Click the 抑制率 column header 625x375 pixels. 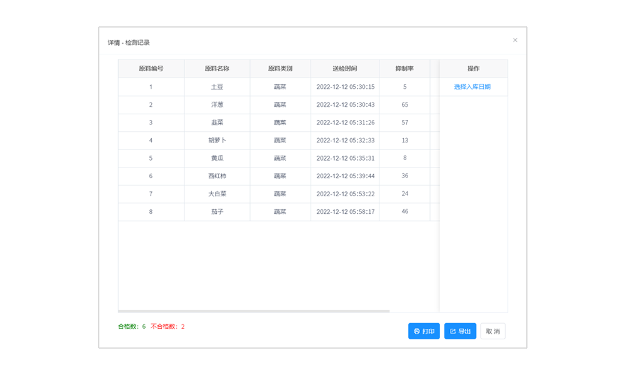point(404,69)
